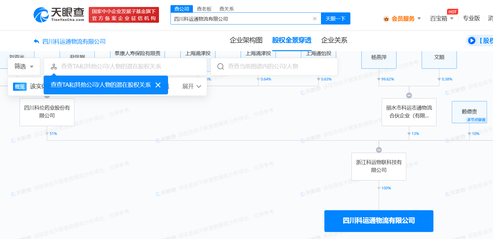This screenshot has width=493, height=239.
Task: Click the 99.62% share label
Action: pos(388,79)
